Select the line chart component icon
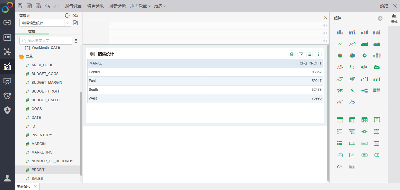The height and width of the screenshot is (190, 400). click(x=340, y=43)
